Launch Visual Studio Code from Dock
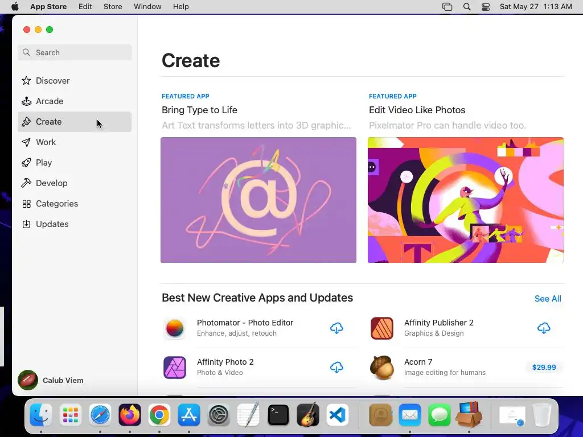Image resolution: width=583 pixels, height=437 pixels. coord(337,415)
